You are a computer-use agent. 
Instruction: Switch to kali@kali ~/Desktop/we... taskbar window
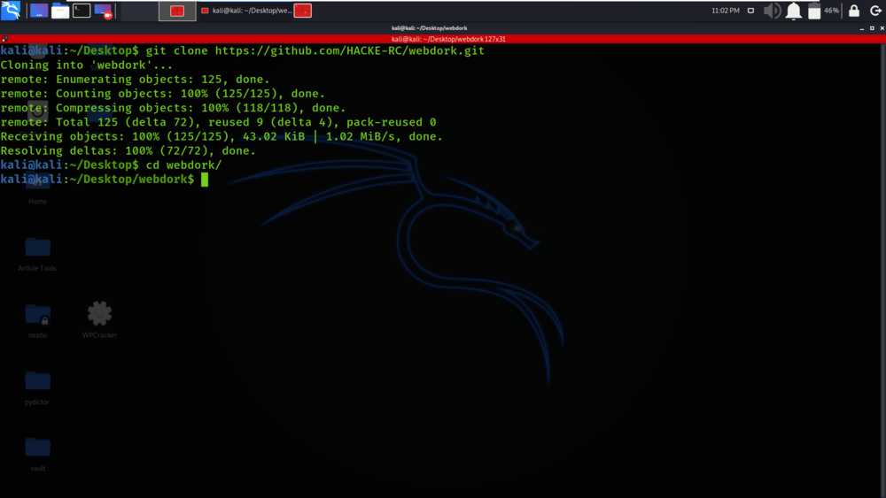(x=247, y=11)
